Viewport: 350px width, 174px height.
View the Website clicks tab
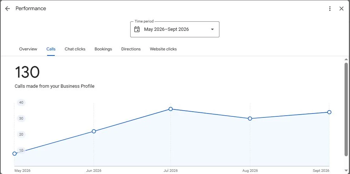[163, 49]
